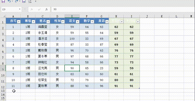Select column G header
This screenshot has width=195, height=101.
click(102, 16)
